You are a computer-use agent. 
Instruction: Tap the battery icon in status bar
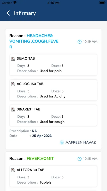102,3
